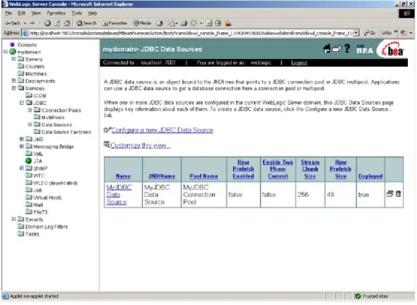This screenshot has height=305, width=417.
Task: Open the help question mark icon
Action: (x=347, y=48)
